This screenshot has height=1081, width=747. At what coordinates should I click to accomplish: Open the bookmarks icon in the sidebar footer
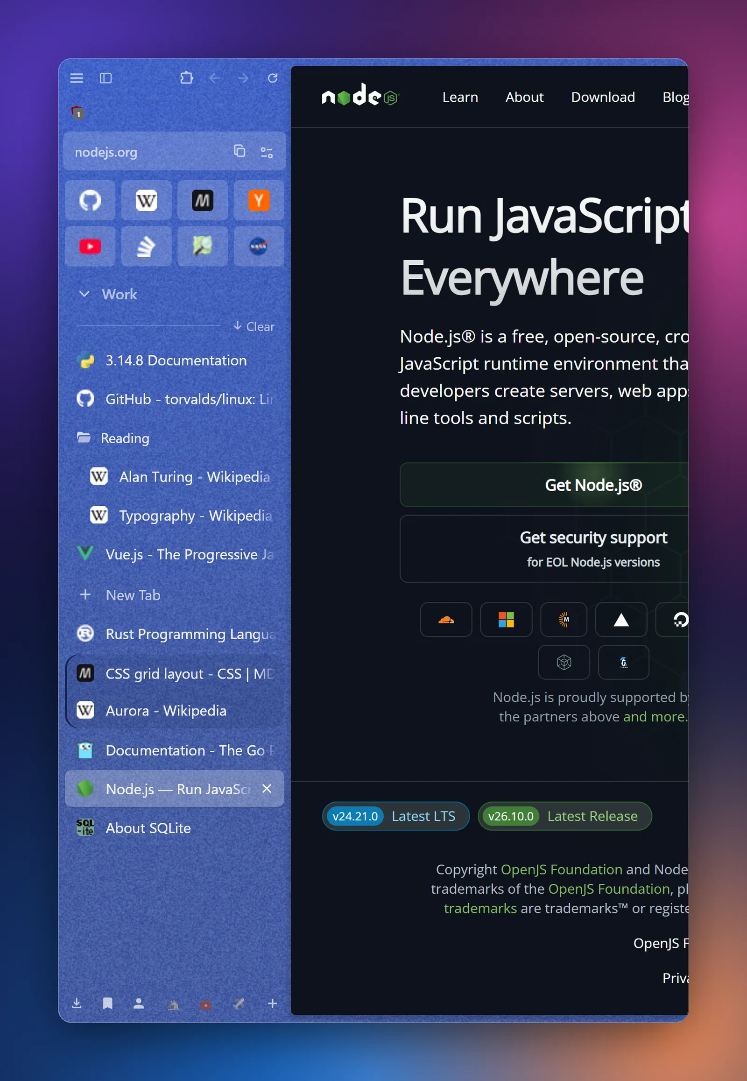(108, 1003)
